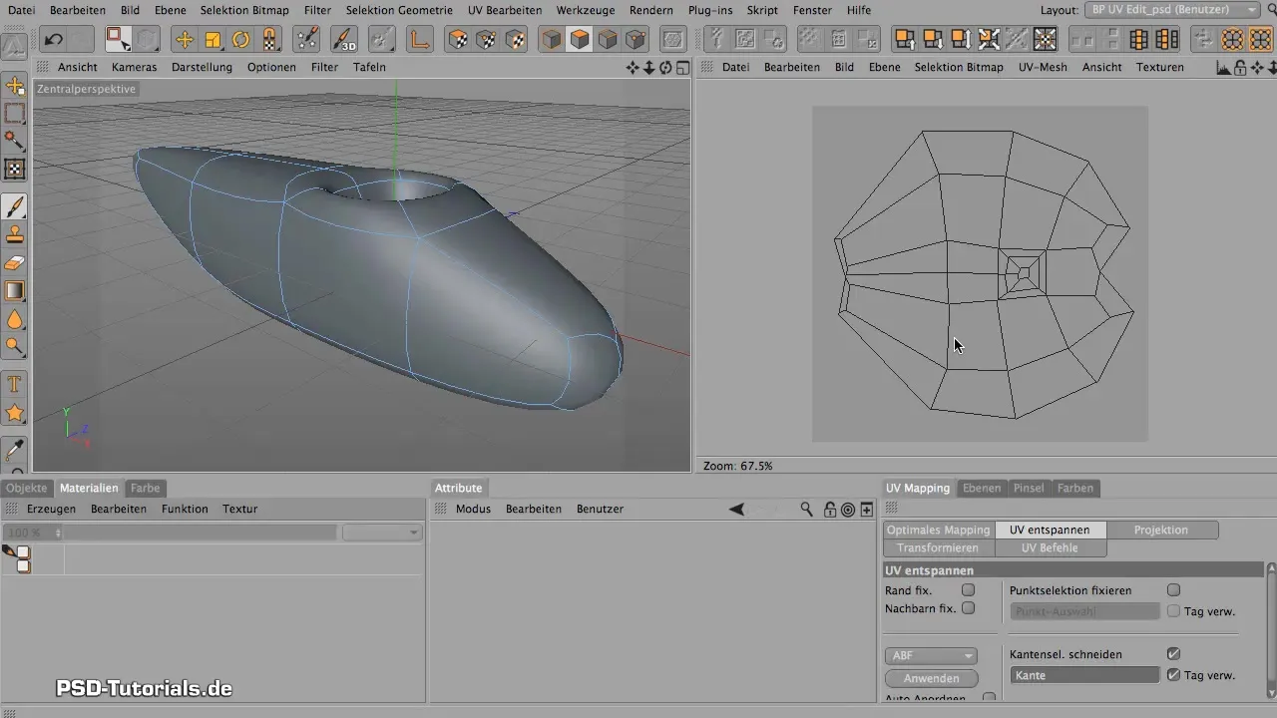
Task: Open the selection tool flyout in toolbar
Action: pos(119,40)
